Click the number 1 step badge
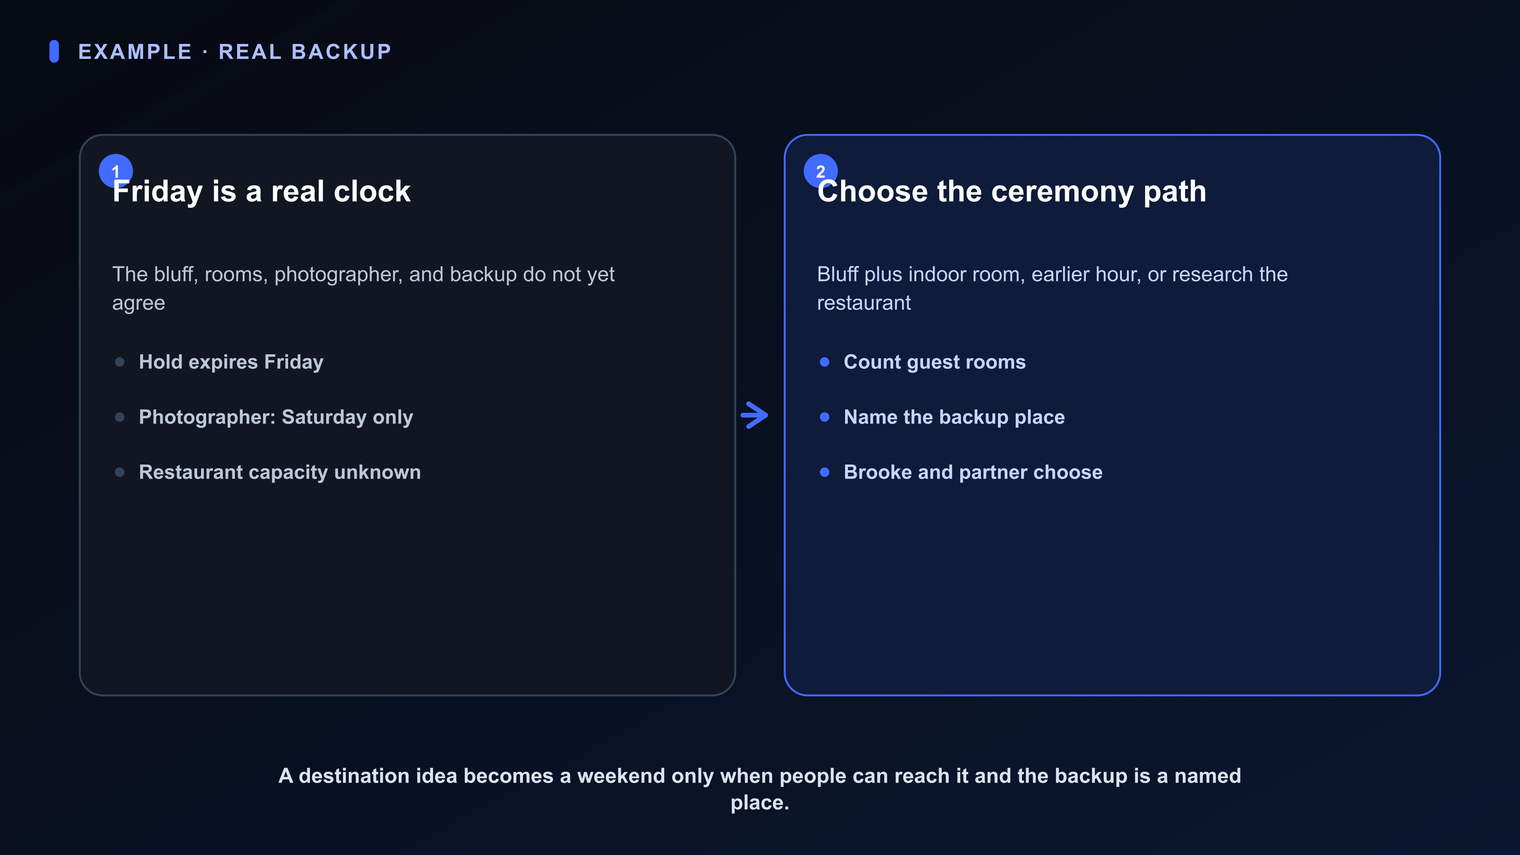 (116, 171)
